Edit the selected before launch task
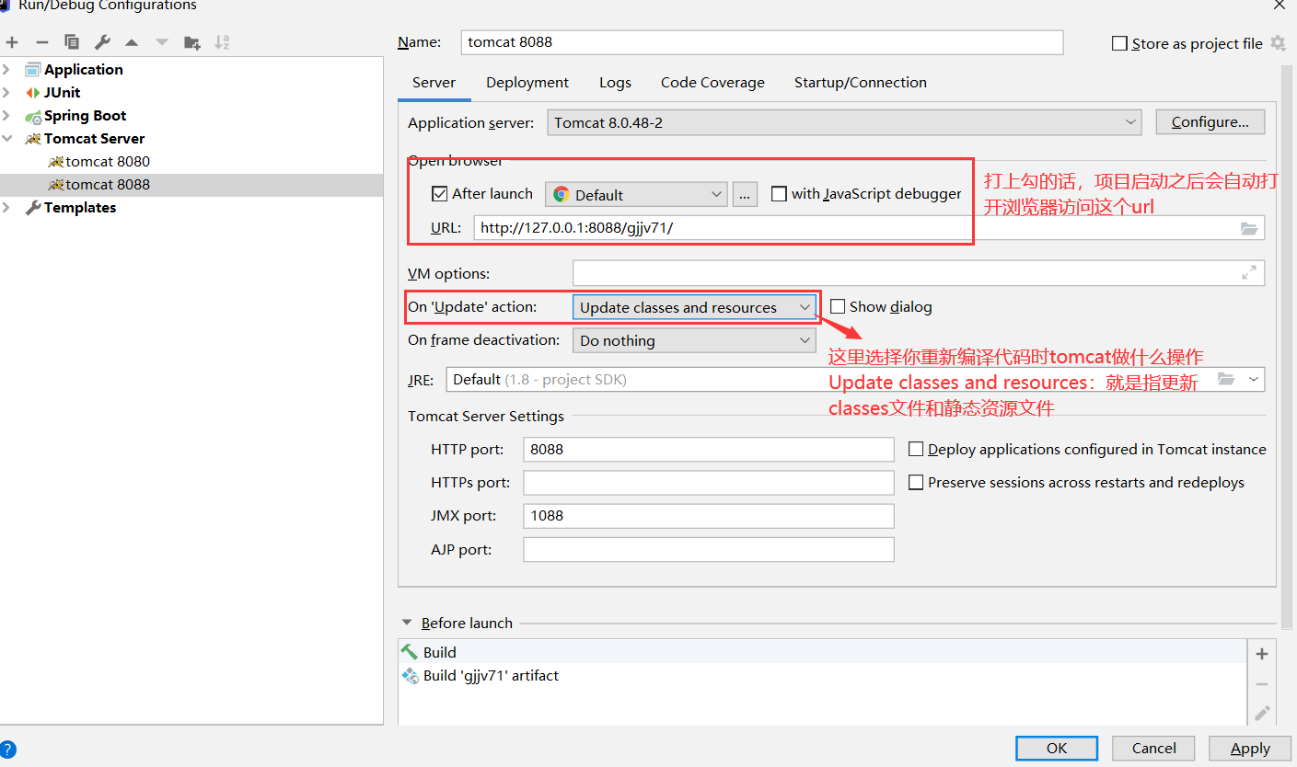1297x767 pixels. pyautogui.click(x=1262, y=713)
